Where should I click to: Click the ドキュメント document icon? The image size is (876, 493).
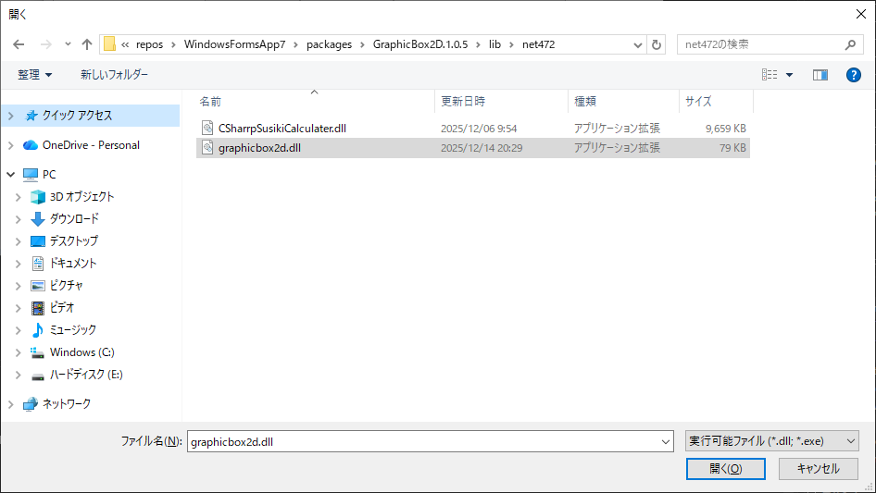click(37, 264)
